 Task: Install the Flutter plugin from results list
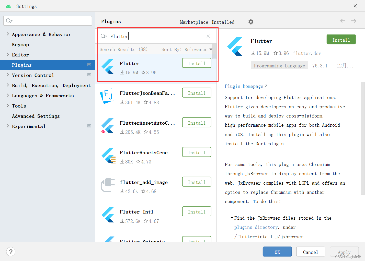(x=197, y=63)
